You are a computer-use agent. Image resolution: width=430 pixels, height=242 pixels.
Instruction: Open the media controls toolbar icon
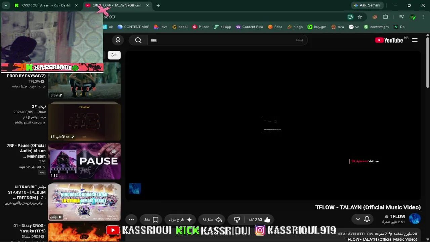401,17
